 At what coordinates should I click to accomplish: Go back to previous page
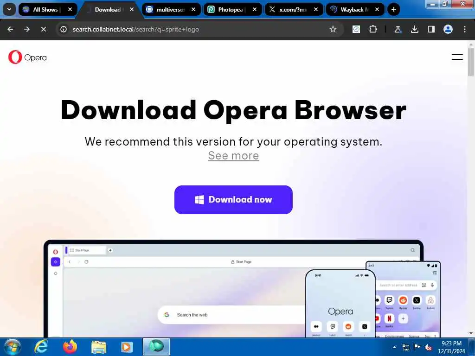click(x=10, y=29)
